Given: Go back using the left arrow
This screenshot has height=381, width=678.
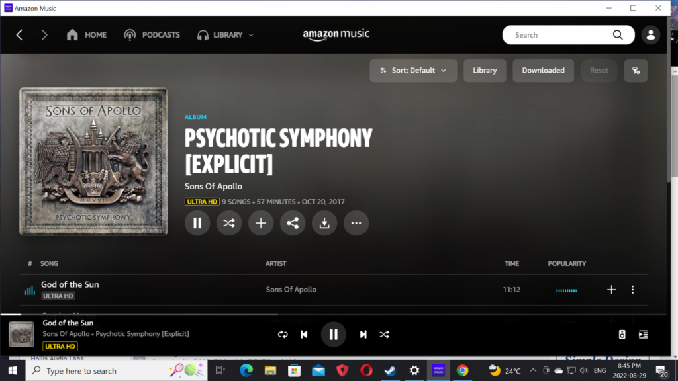Looking at the screenshot, I should (x=19, y=35).
